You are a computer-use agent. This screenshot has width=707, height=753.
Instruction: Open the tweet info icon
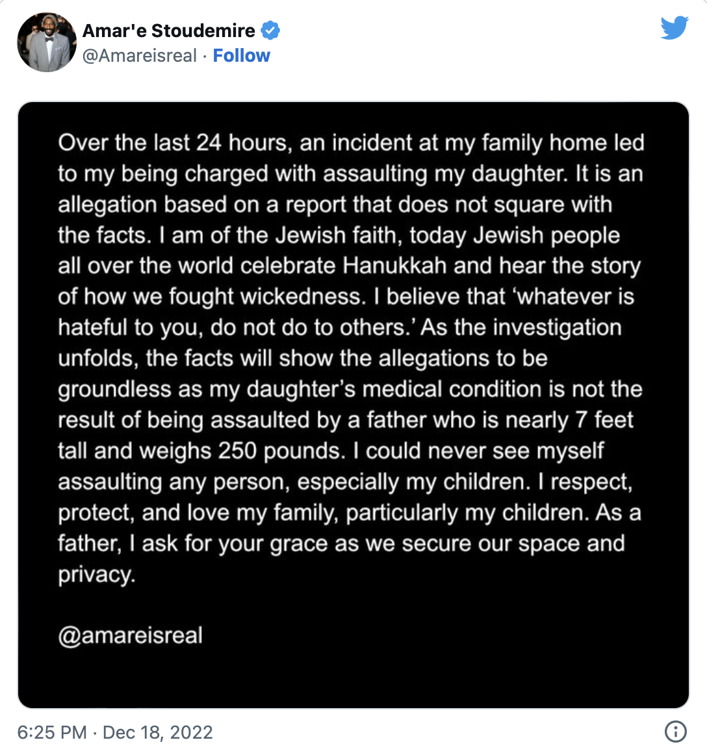(675, 732)
